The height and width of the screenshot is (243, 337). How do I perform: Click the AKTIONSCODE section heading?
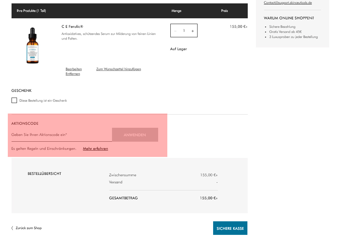tap(25, 123)
